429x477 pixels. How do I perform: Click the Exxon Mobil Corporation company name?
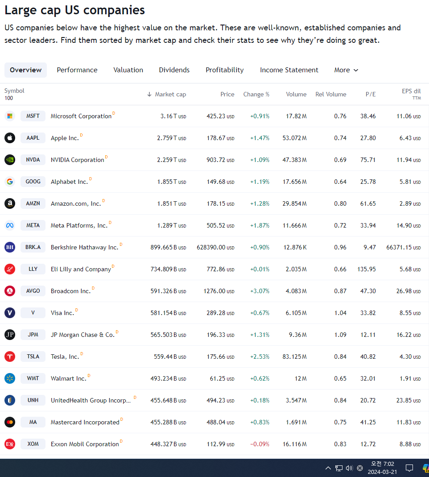(85, 444)
